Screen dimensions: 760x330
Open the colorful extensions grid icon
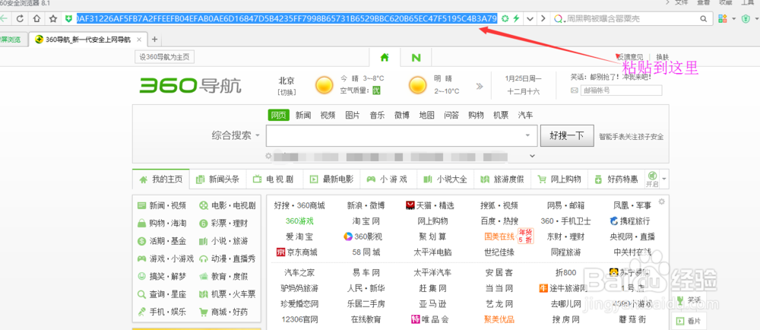(723, 18)
